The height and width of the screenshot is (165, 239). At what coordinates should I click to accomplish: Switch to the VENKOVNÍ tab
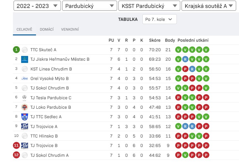(70, 29)
